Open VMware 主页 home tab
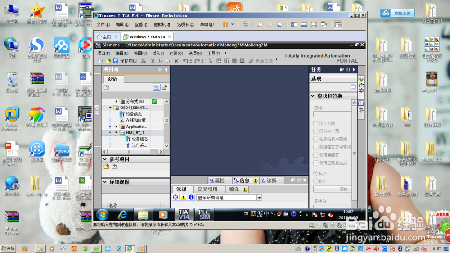Screen dimensions: 450x253 point(107,37)
